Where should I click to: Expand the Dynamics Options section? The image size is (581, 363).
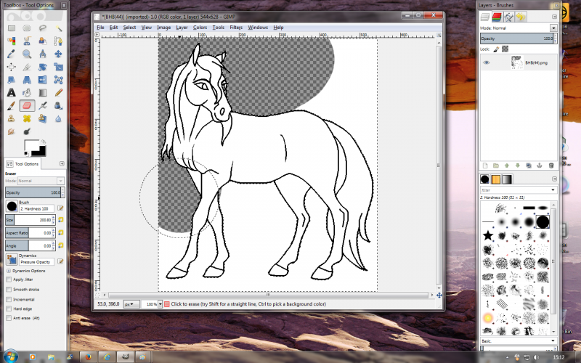[9, 271]
